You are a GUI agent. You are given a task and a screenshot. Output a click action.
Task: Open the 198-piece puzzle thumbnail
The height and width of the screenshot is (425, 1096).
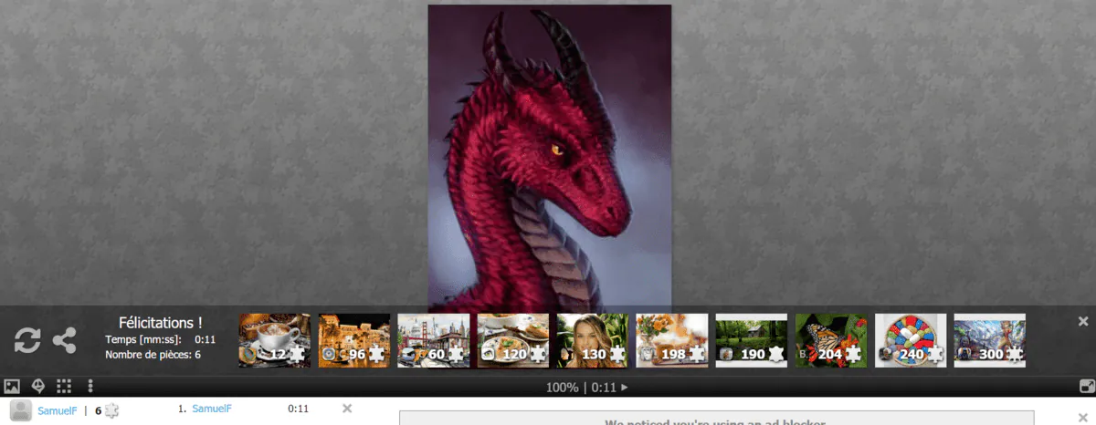[x=672, y=340]
